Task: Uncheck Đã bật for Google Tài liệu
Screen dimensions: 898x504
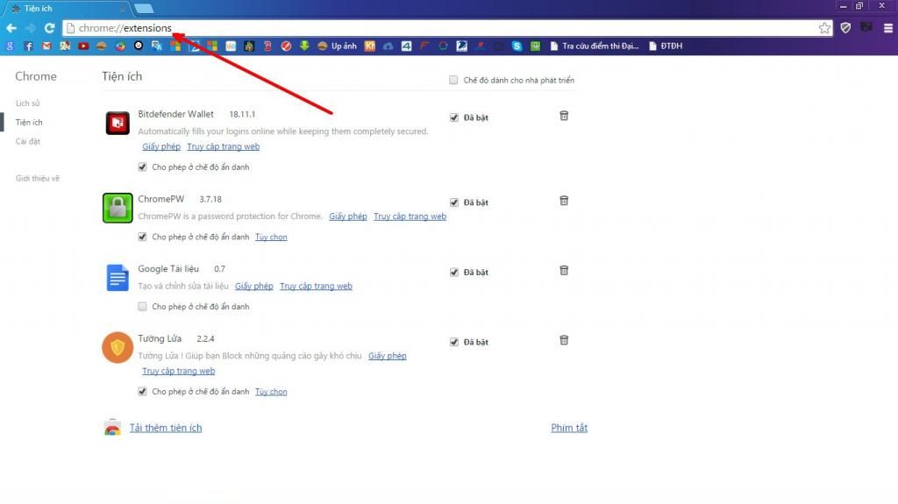Action: (454, 272)
